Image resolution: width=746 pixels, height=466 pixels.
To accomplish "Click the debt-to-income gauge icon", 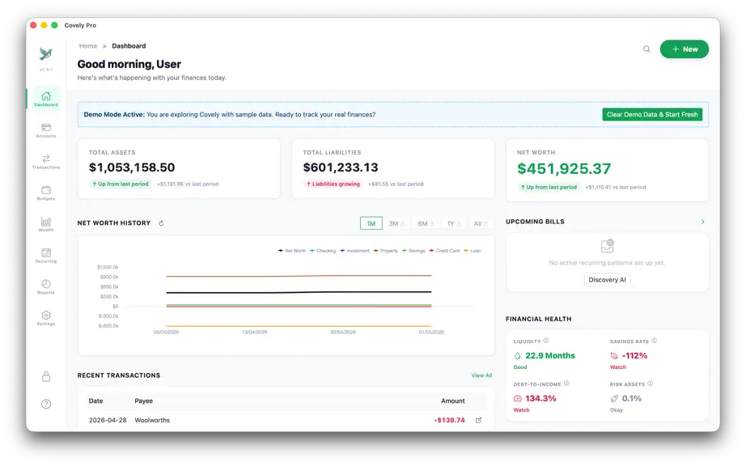I will pos(518,399).
